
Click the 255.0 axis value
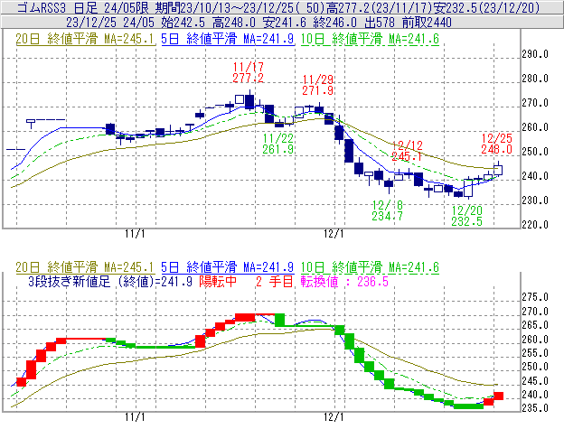click(535, 353)
